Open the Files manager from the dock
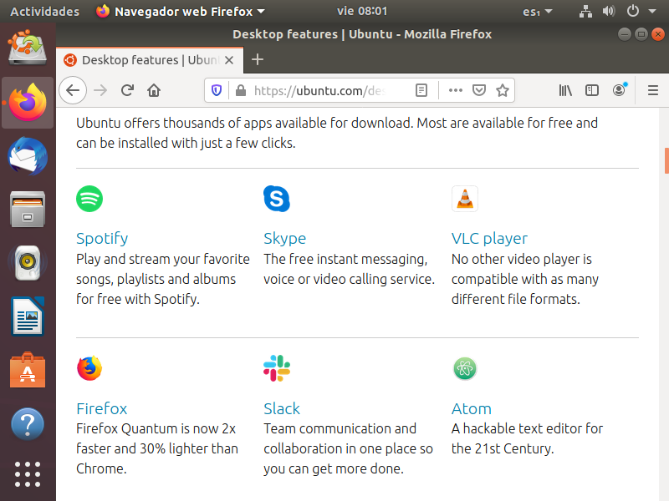669x501 pixels. point(28,210)
